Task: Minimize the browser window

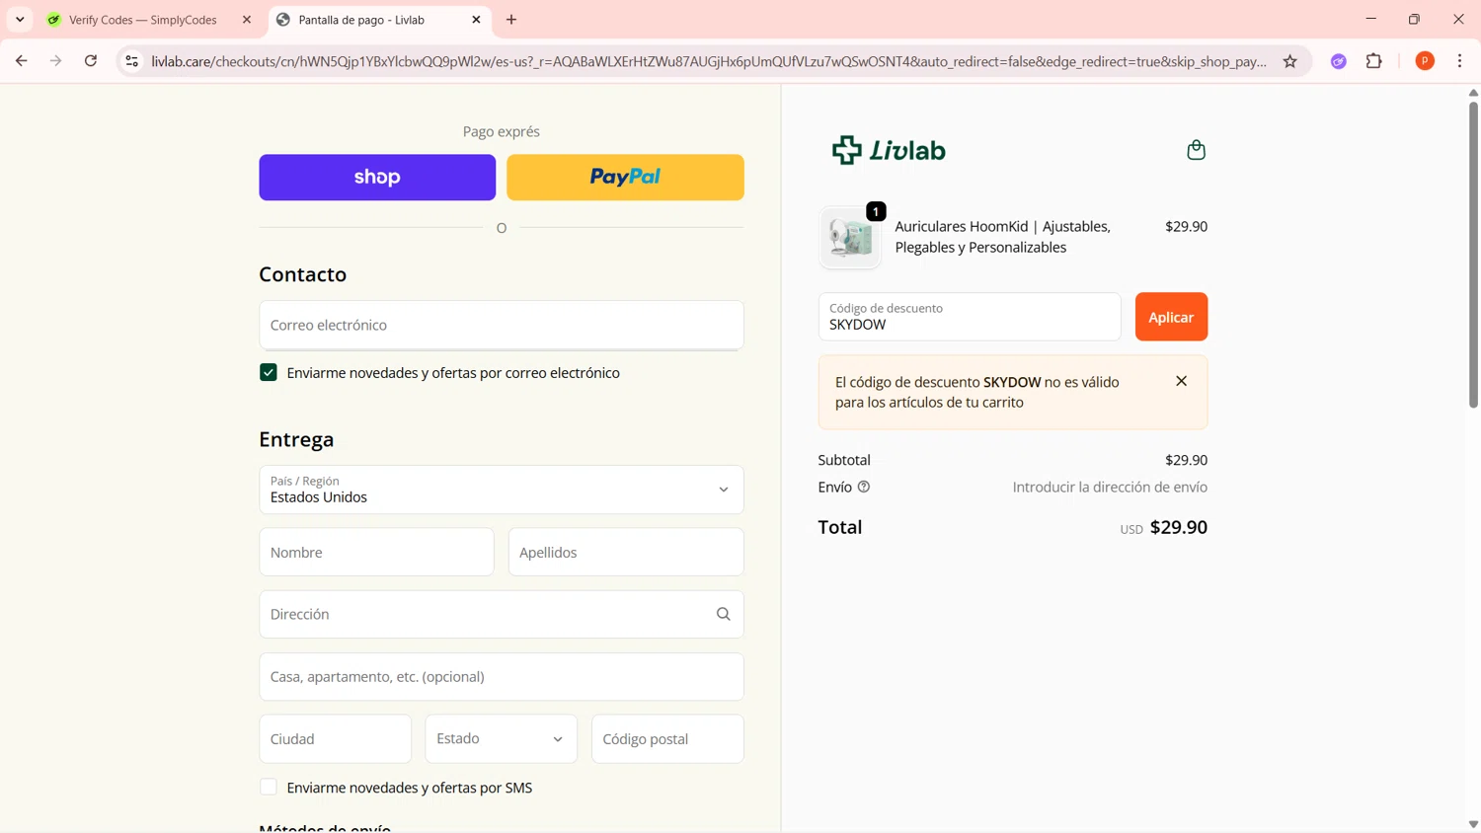Action: [1370, 20]
